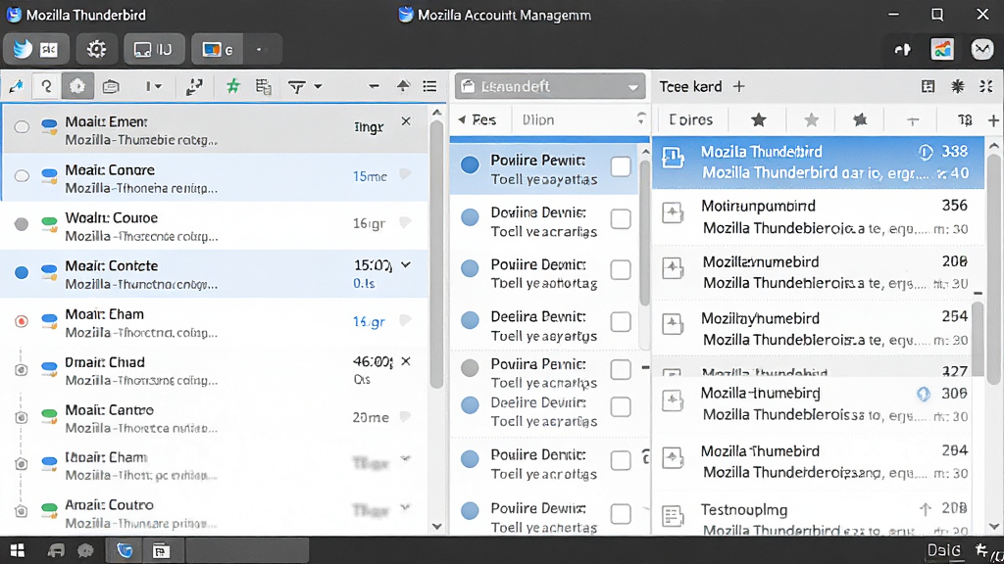
Task: Tick the checkbox on the 'Pouiire Pewiit' row
Action: coord(621,166)
